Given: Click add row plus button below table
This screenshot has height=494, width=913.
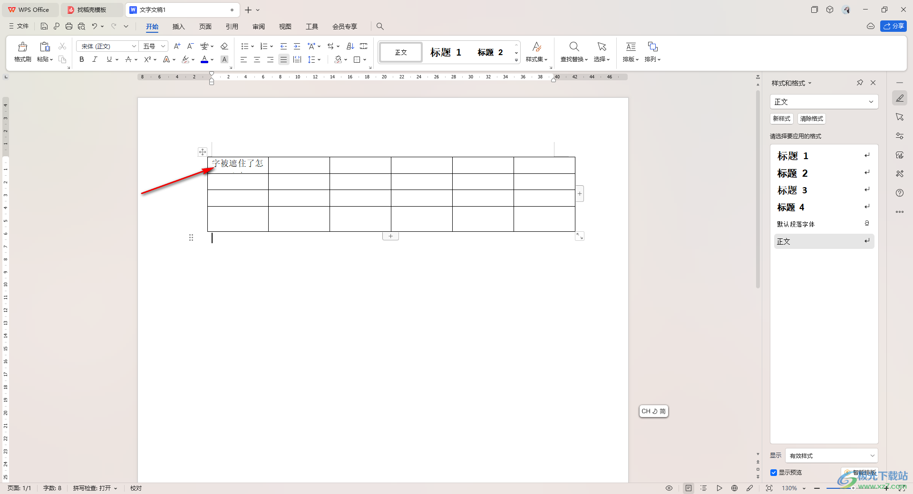Looking at the screenshot, I should 390,236.
